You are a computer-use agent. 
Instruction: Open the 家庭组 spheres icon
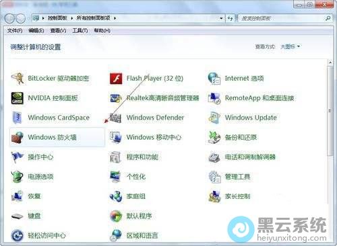[116, 196]
